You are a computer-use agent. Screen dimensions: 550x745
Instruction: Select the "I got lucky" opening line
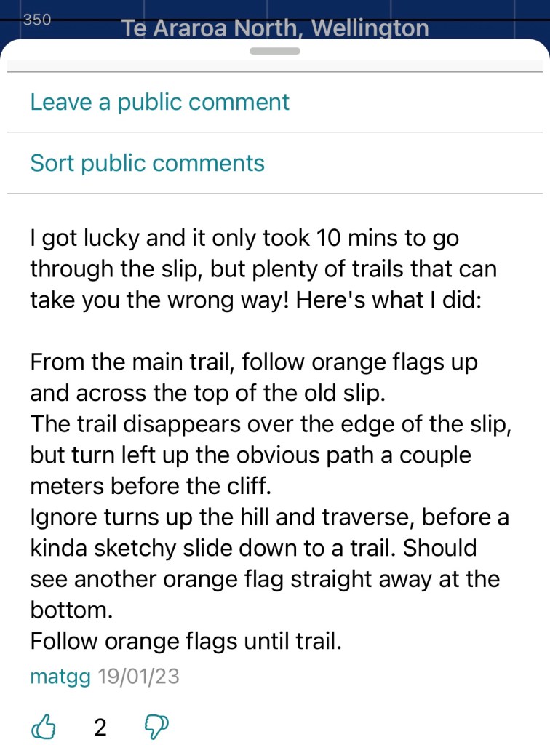244,239
